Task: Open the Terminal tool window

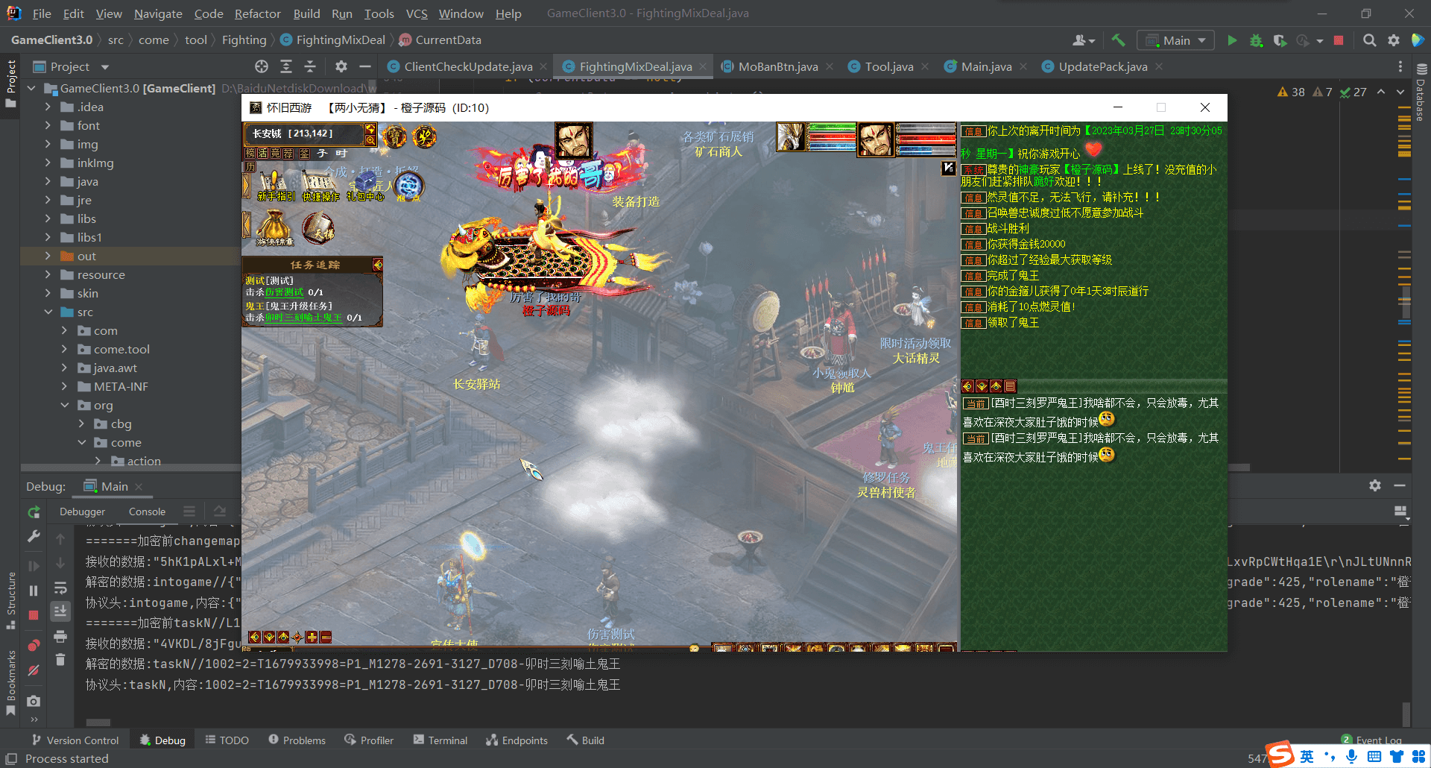Action: coord(440,740)
